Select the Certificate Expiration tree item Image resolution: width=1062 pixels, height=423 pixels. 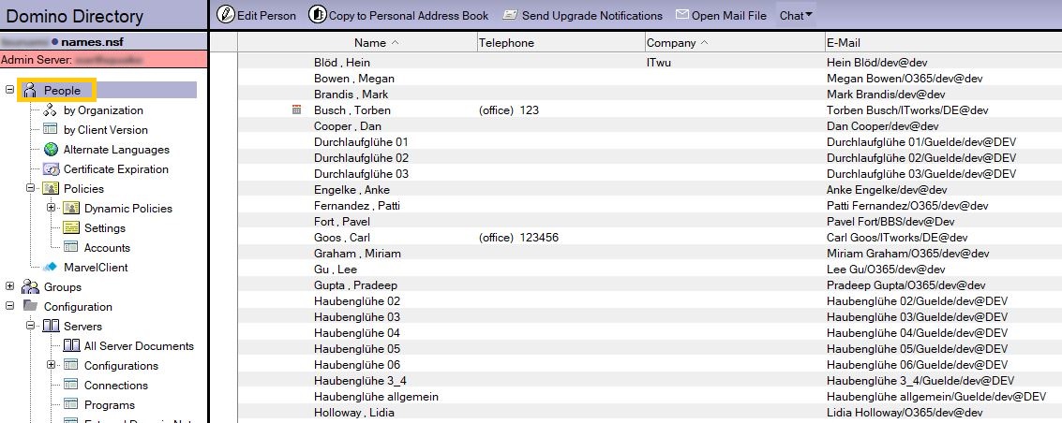coord(116,169)
